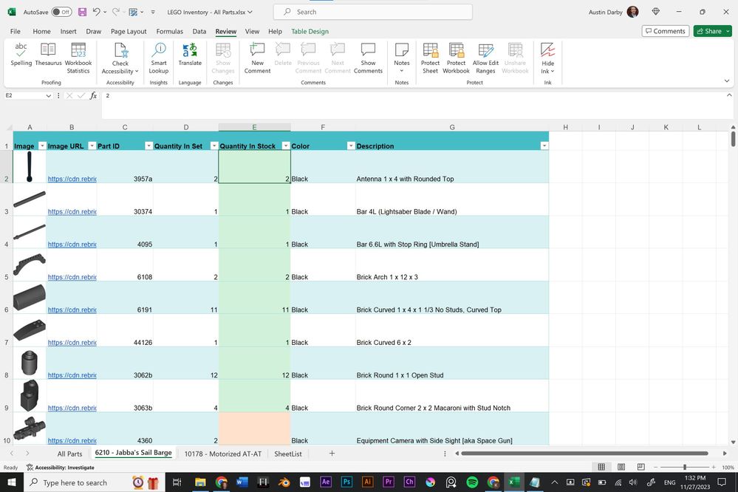
Task: Open Smart Lookup
Action: [159, 58]
